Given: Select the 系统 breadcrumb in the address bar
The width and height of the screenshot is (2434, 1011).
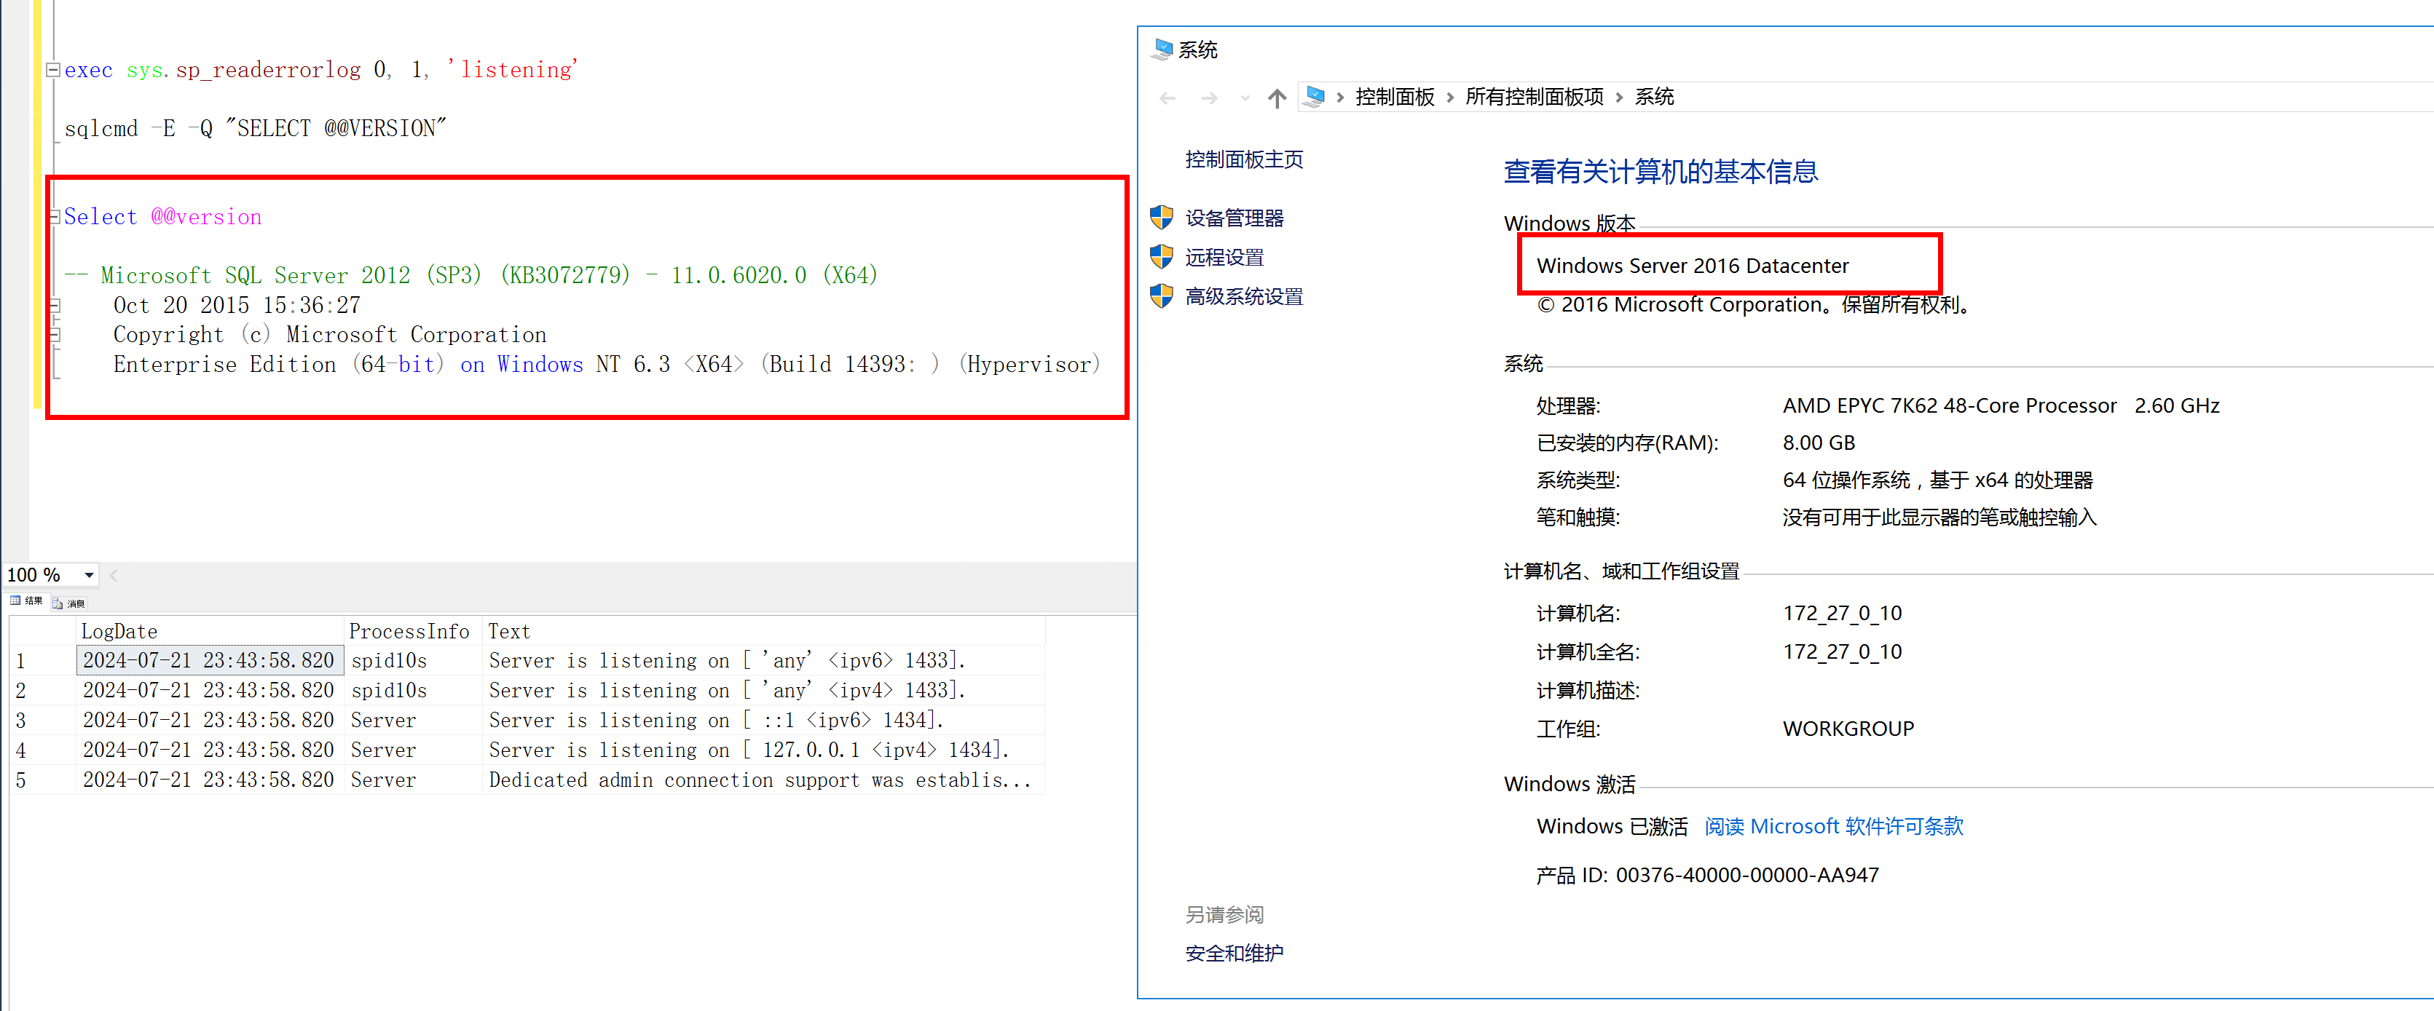Looking at the screenshot, I should tap(1653, 98).
